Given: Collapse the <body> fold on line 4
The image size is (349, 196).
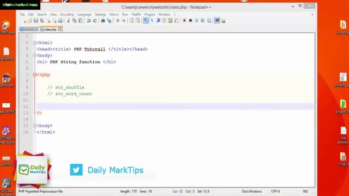Looking at the screenshot, I should click(35, 56).
